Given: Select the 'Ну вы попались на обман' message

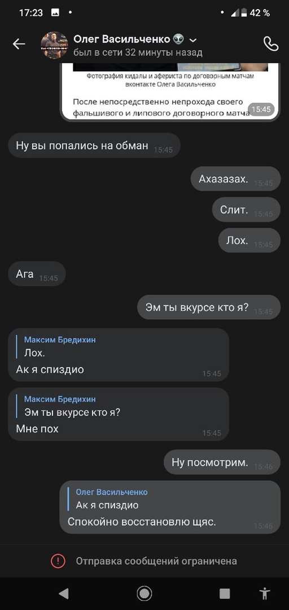Looking at the screenshot, I should pos(94,146).
